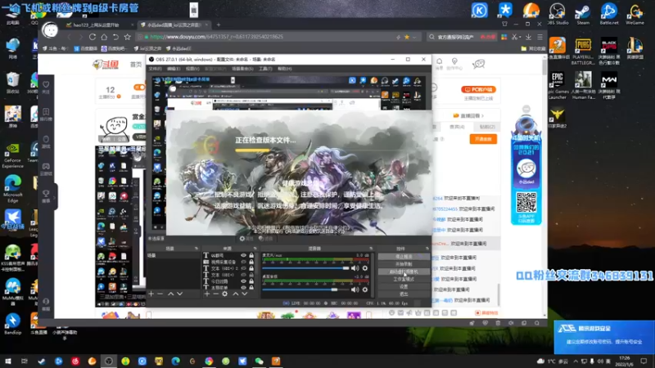Mute the 麦克风/Aux speaker icon
Viewport: 655px width, 368px height.
(x=355, y=268)
